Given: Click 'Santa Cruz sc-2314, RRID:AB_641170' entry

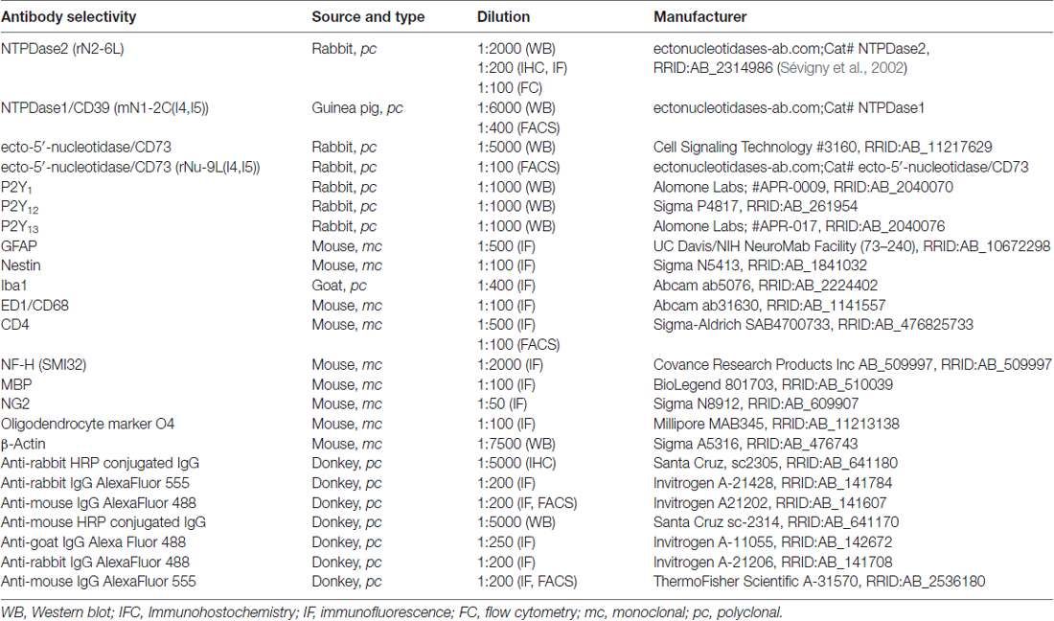Looking at the screenshot, I should tap(776, 522).
